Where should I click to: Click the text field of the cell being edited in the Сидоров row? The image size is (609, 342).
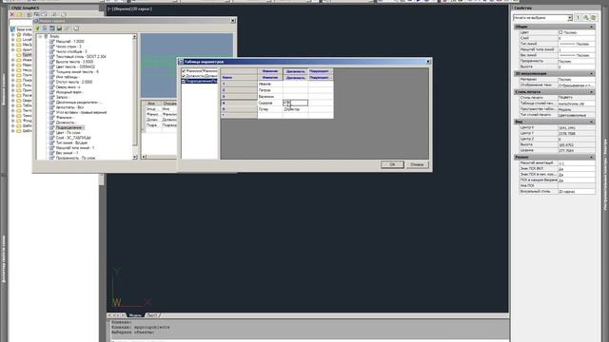299,103
